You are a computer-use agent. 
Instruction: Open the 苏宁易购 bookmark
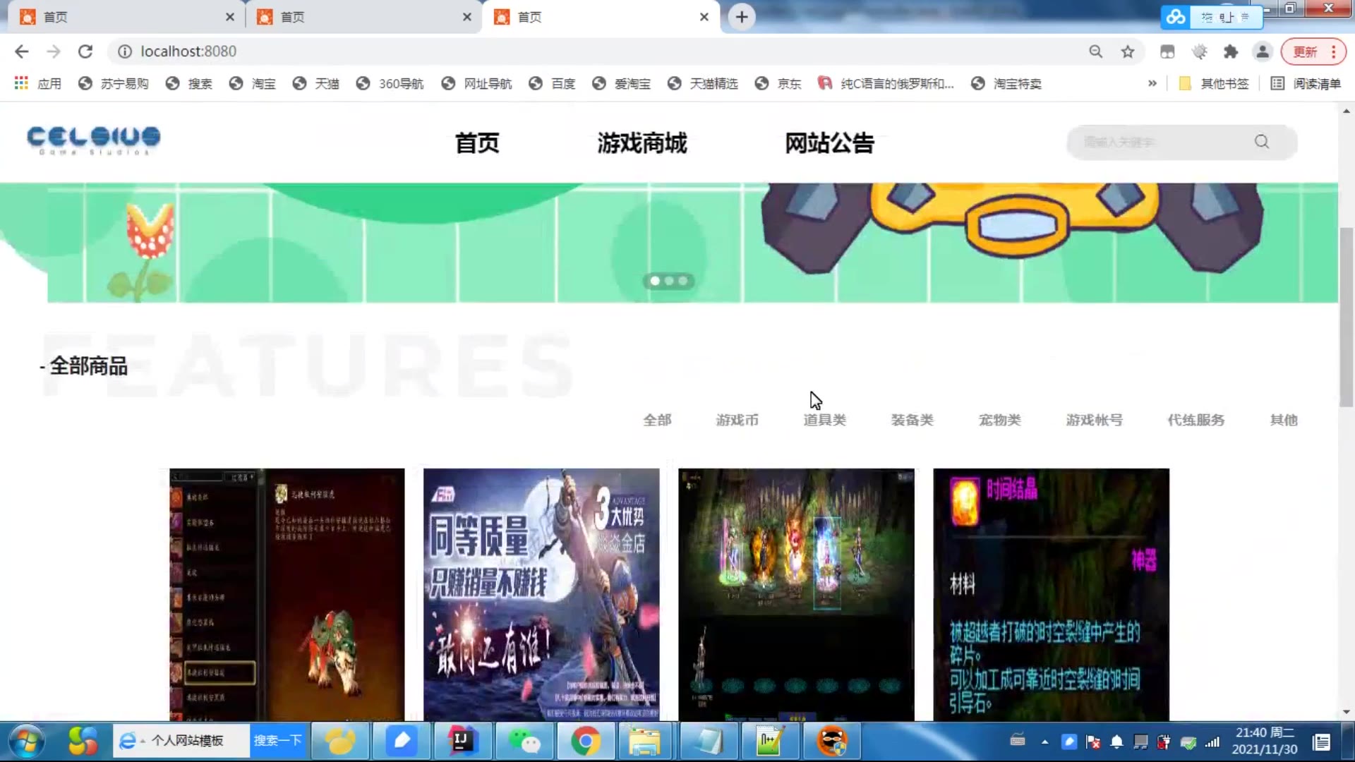pos(114,83)
